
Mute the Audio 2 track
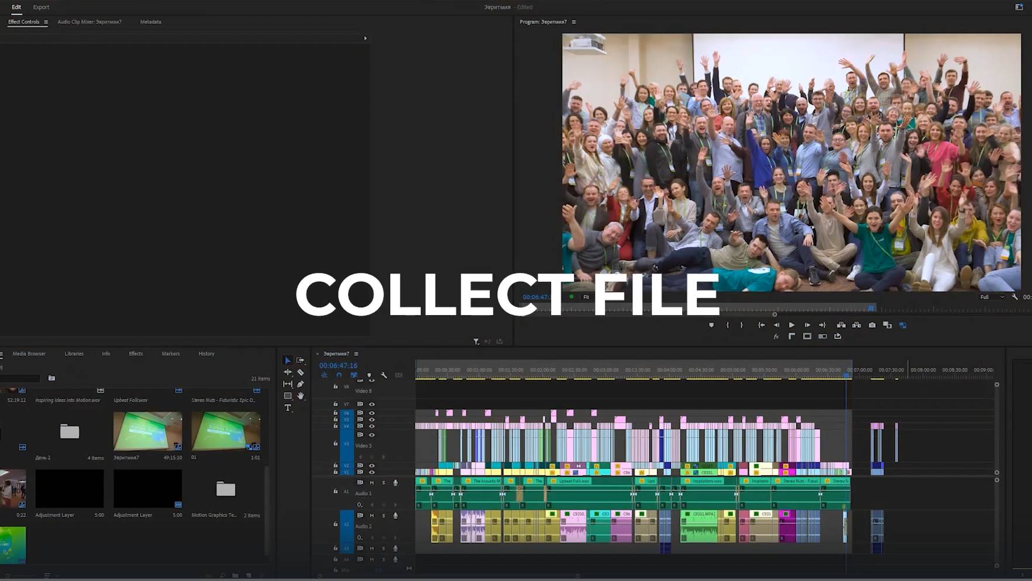371,516
